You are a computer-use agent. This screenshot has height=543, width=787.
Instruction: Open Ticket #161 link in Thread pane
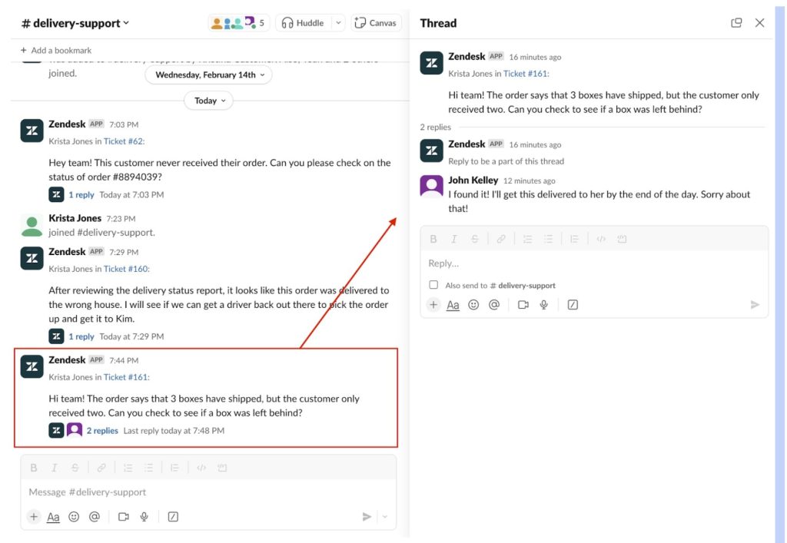(526, 74)
